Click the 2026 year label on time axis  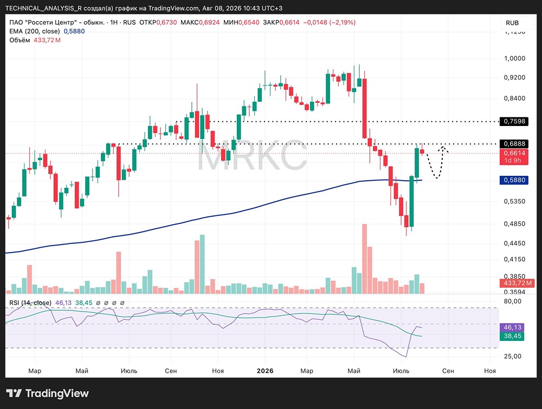point(265,371)
